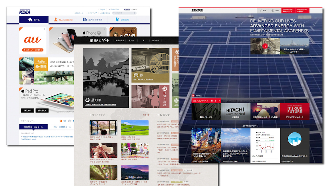
Task: Open 日立グループの企業情報 red header tab
Action: click(x=302, y=11)
